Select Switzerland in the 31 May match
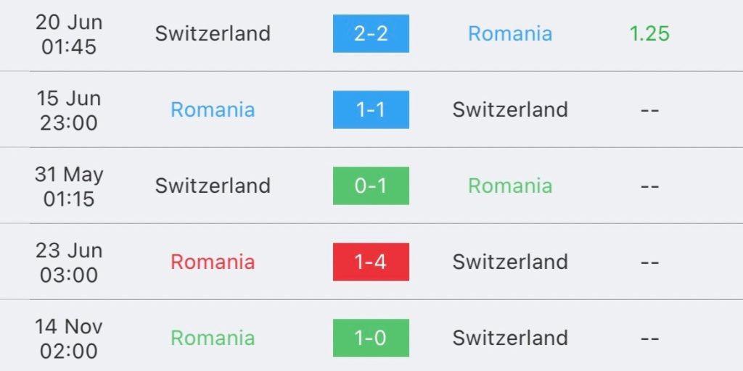This screenshot has width=743, height=371. [213, 185]
